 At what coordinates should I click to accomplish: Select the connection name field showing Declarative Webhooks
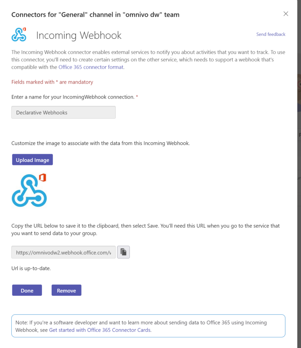tap(63, 112)
